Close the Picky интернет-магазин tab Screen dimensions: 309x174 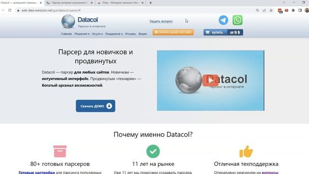(x=142, y=3)
